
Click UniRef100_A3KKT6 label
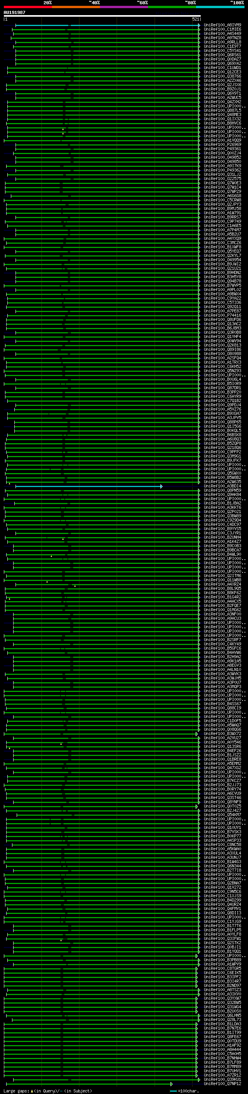coord(222,507)
